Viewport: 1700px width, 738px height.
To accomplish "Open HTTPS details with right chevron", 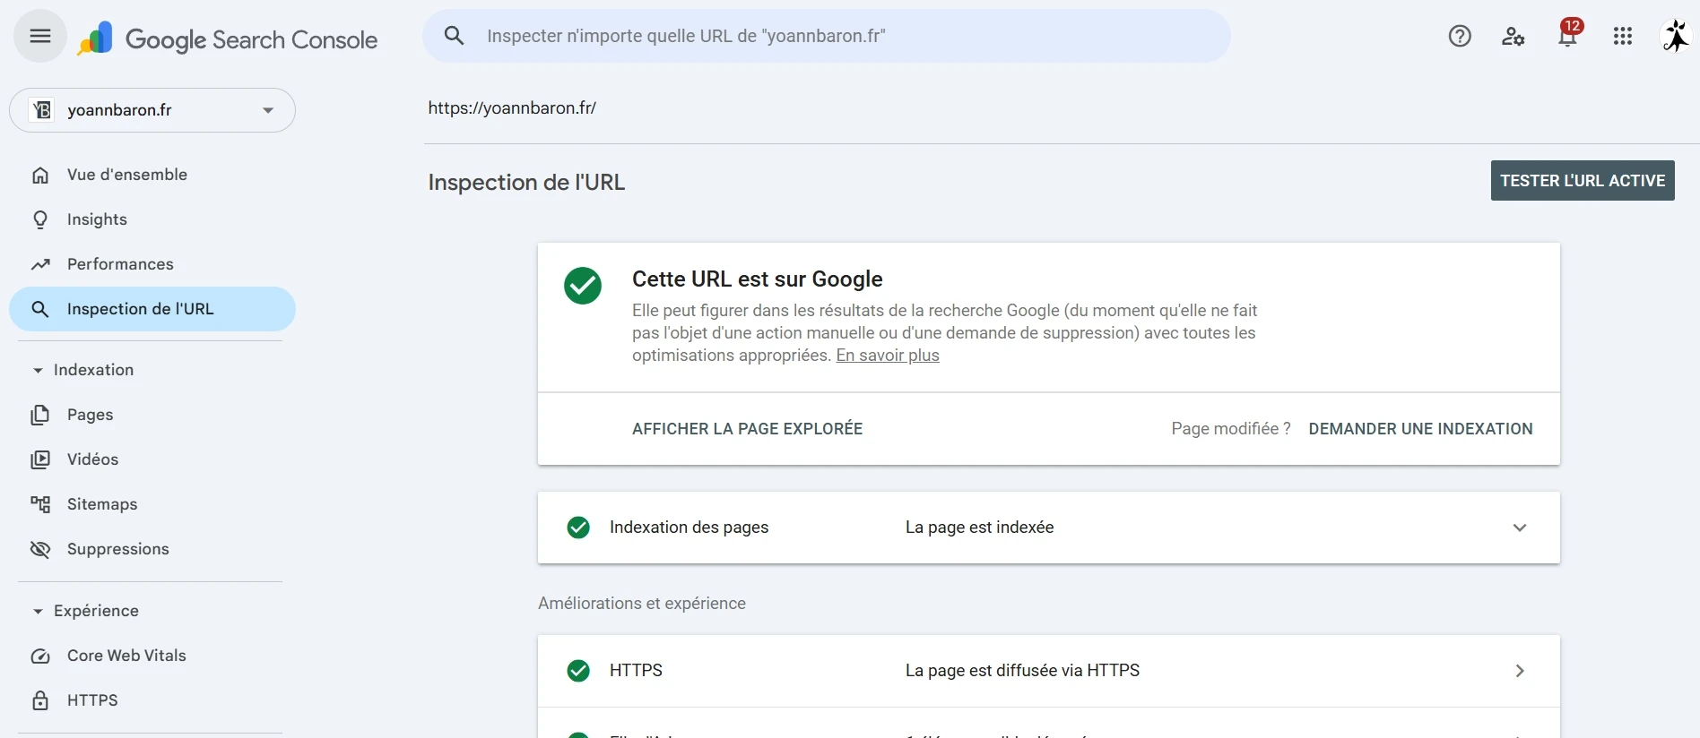I will click(1520, 671).
